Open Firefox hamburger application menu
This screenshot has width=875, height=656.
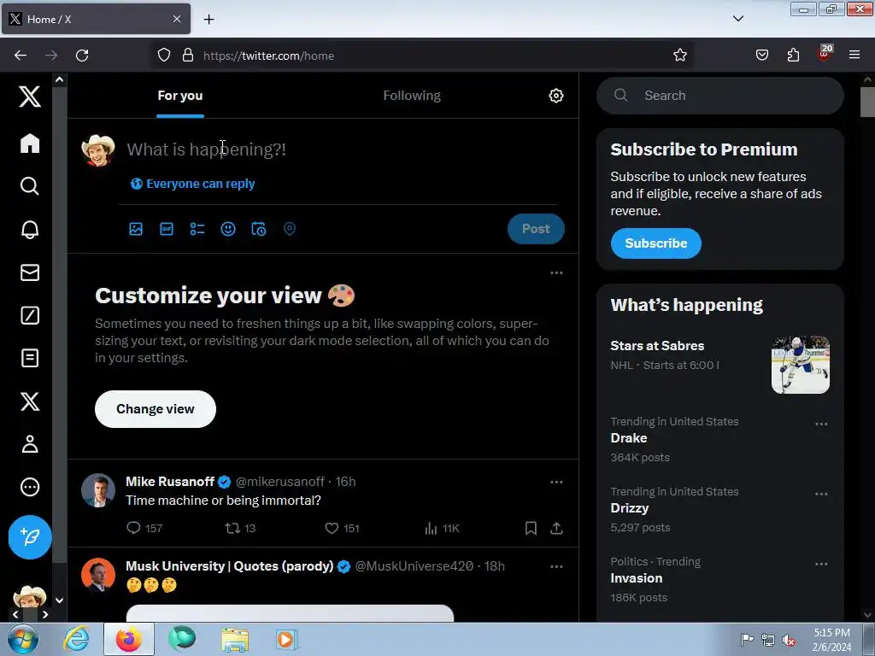854,55
